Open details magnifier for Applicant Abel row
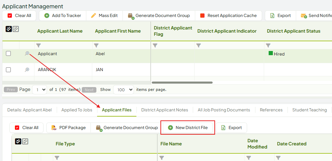 click(x=27, y=53)
